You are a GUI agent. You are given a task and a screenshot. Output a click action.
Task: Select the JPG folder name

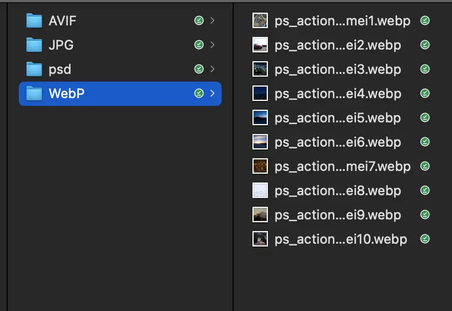click(61, 45)
